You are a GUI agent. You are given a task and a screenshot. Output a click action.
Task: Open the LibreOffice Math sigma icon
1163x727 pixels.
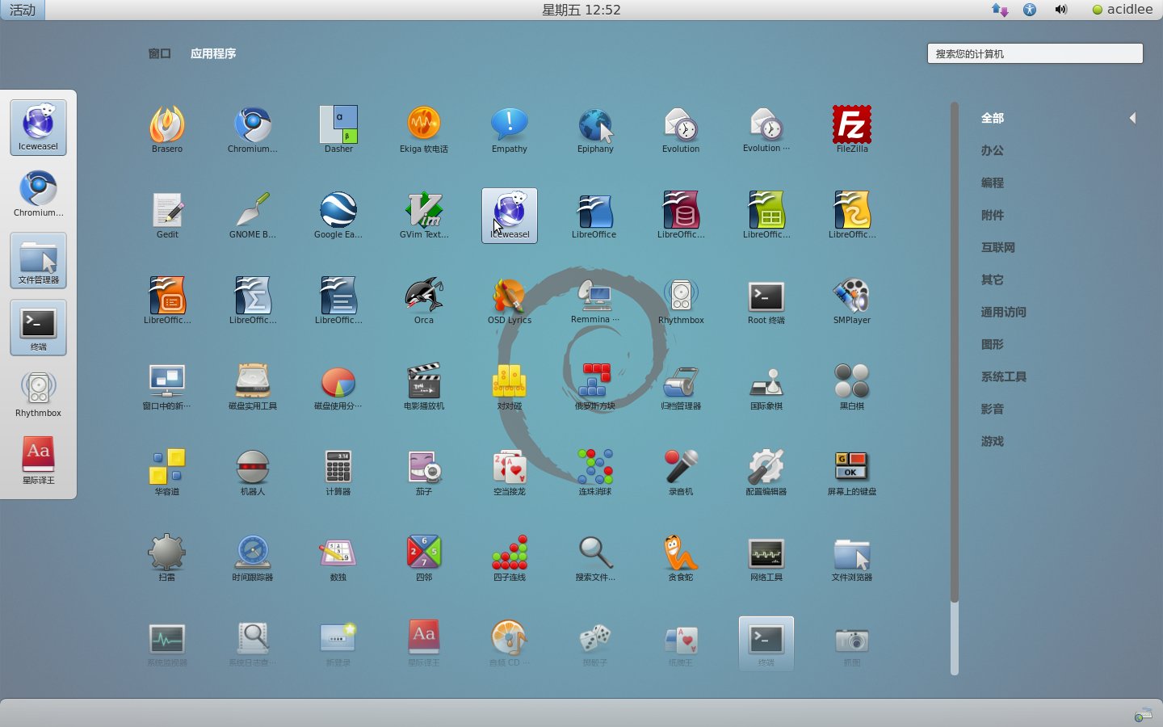(253, 300)
